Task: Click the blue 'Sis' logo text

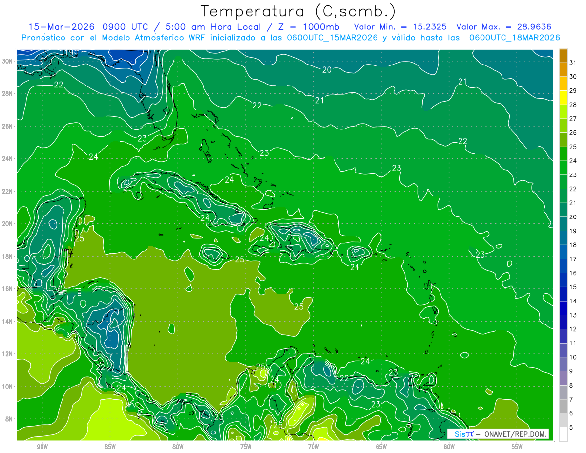Action: pos(461,434)
